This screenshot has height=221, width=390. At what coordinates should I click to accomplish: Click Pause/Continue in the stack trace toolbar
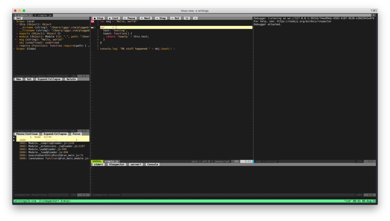click(x=27, y=134)
